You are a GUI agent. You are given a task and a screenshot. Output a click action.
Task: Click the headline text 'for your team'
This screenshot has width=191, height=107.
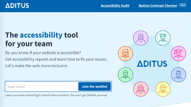pyautogui.click(x=29, y=44)
